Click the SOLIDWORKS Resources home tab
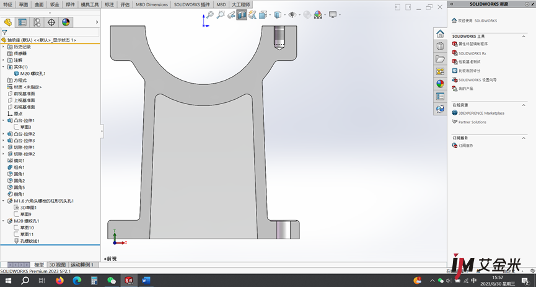 click(x=440, y=33)
